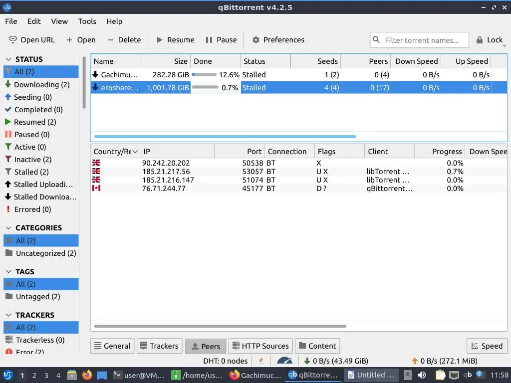This screenshot has height=383, width=511.
Task: Open the View menu
Action: click(59, 21)
